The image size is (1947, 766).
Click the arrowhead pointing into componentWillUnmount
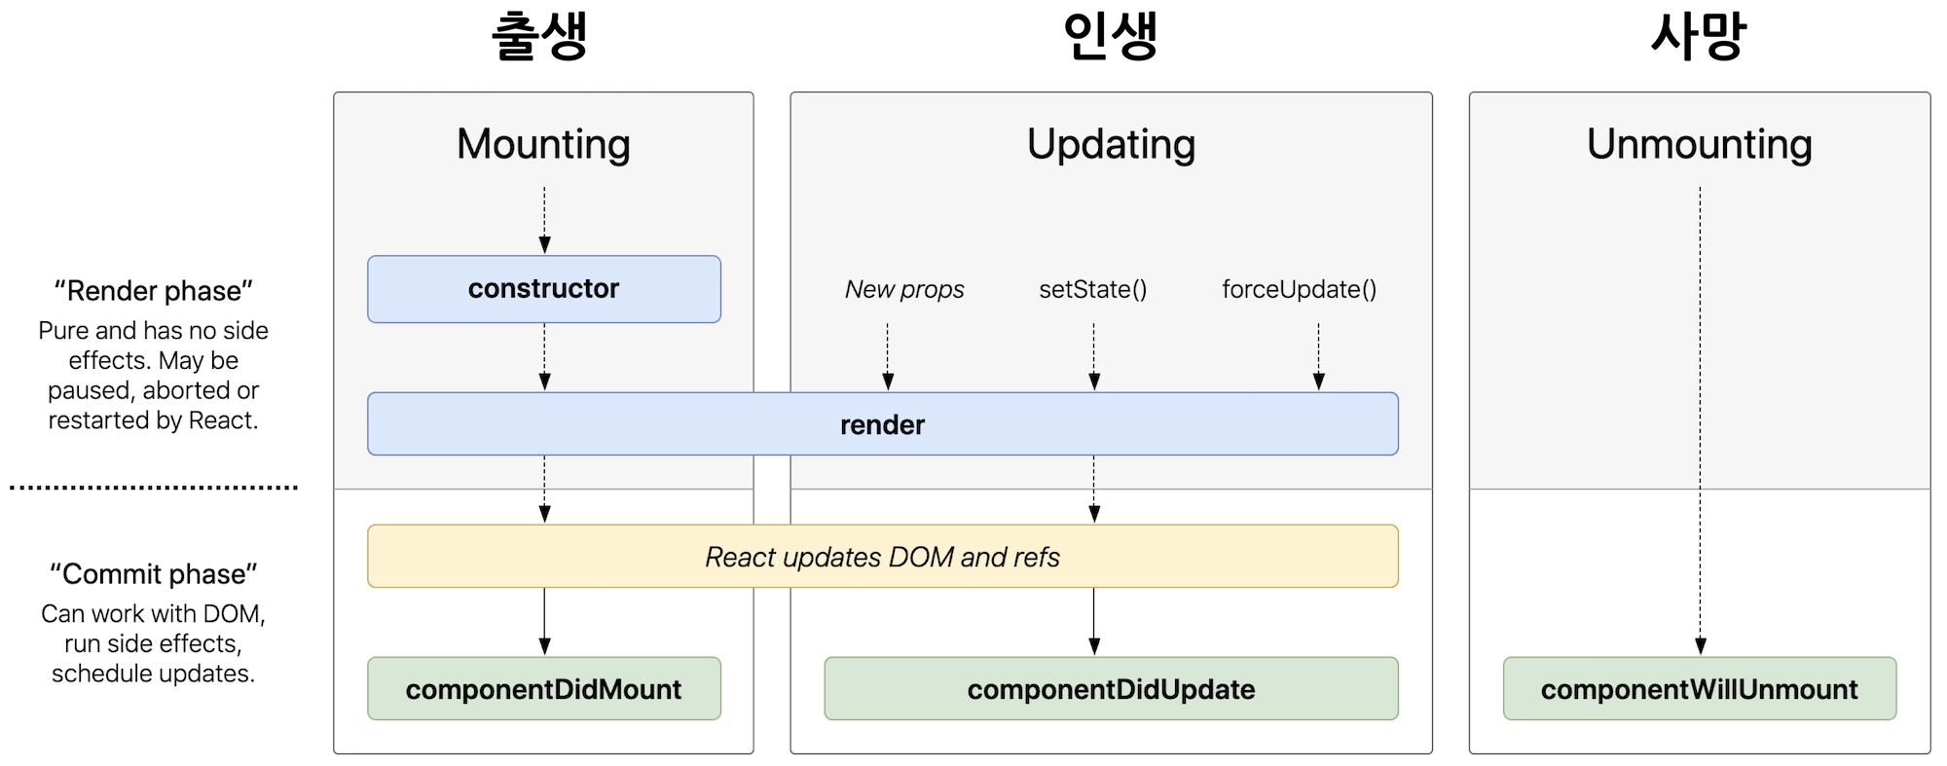1700,646
